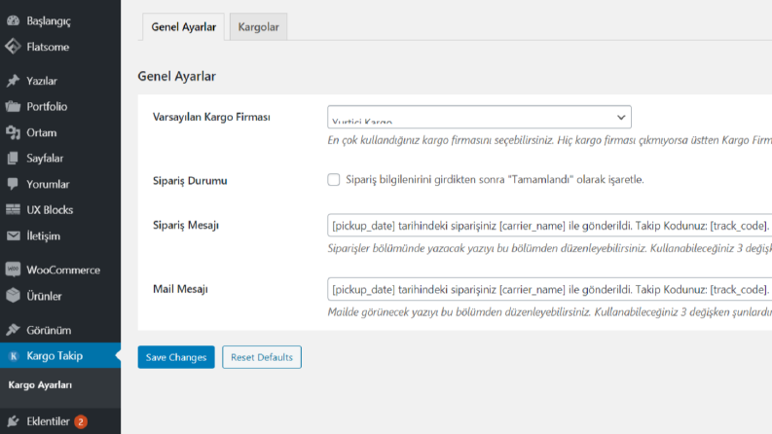Open Başlangıç menu item

point(60,20)
